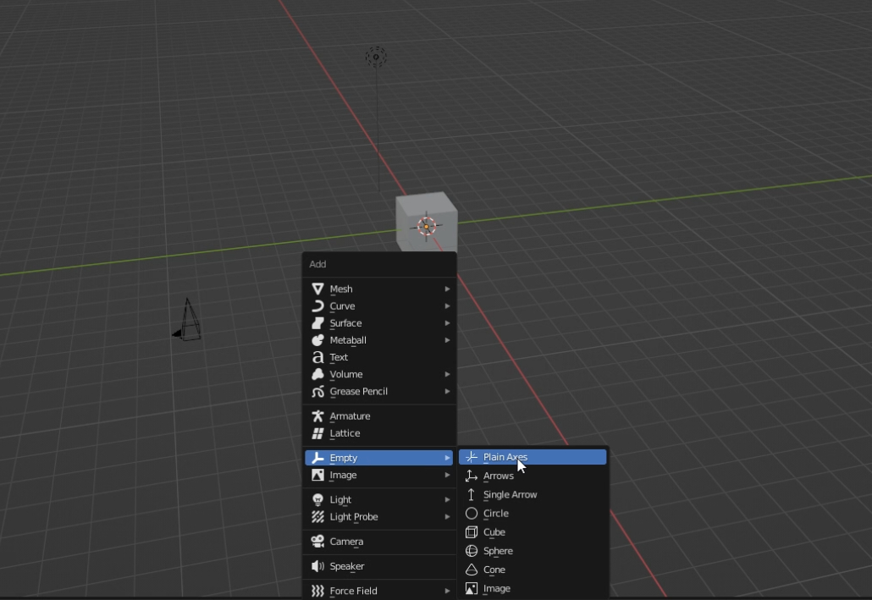The height and width of the screenshot is (600, 872).
Task: Click the Plain Axes icon
Action: tap(471, 457)
